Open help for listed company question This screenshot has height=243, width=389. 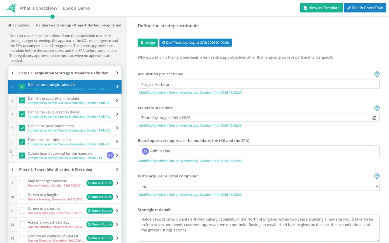(377, 176)
